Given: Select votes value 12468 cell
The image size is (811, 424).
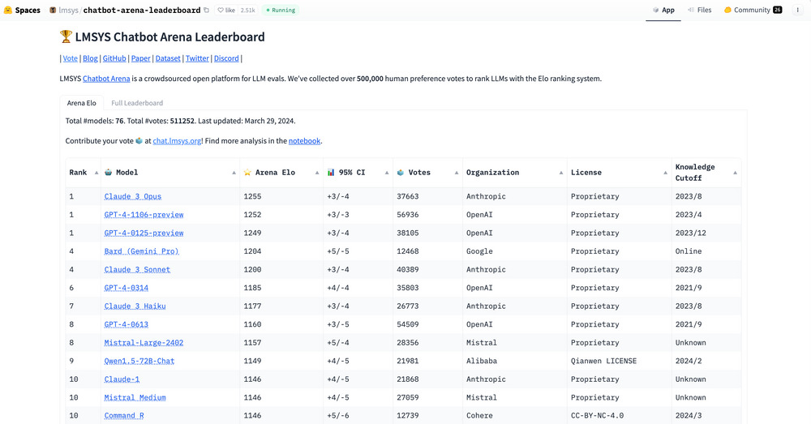Looking at the screenshot, I should point(427,251).
